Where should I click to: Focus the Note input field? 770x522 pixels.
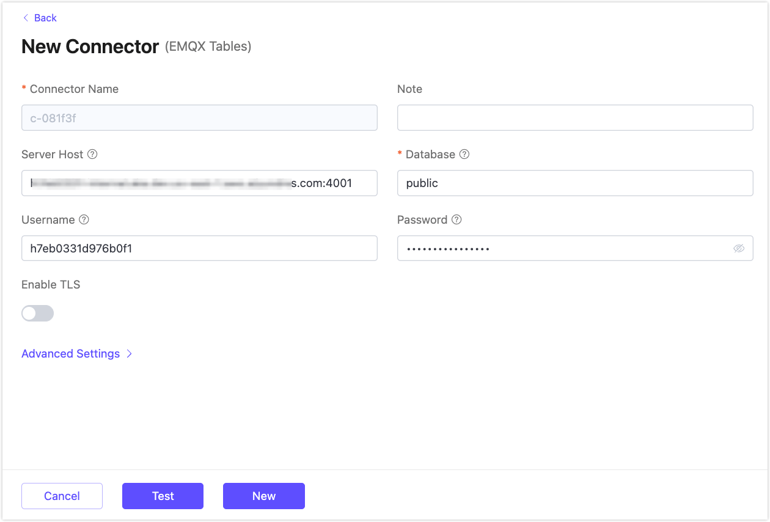click(574, 118)
